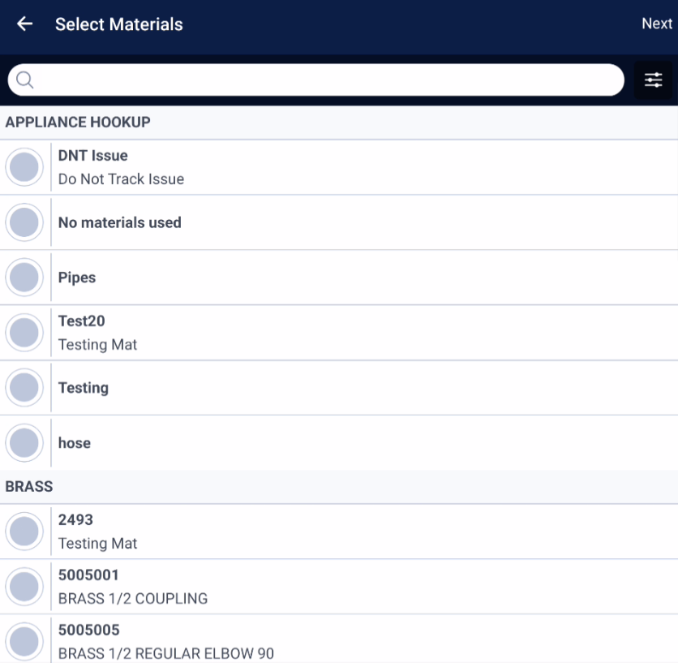Open the APPLIANCE HOOKUP section header
This screenshot has width=678, height=663.
pyautogui.click(x=339, y=123)
